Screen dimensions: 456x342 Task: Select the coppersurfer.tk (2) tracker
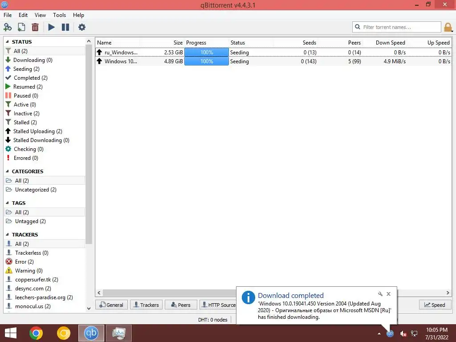click(45, 280)
